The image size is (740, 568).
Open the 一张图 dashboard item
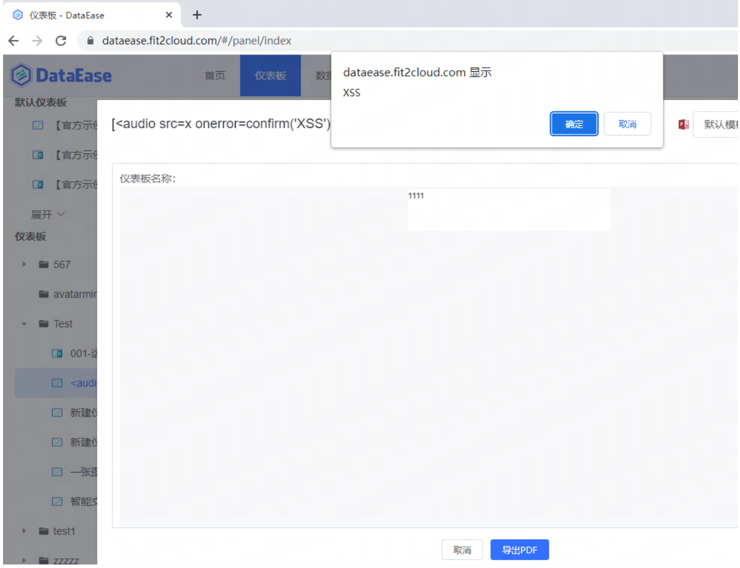click(x=83, y=472)
